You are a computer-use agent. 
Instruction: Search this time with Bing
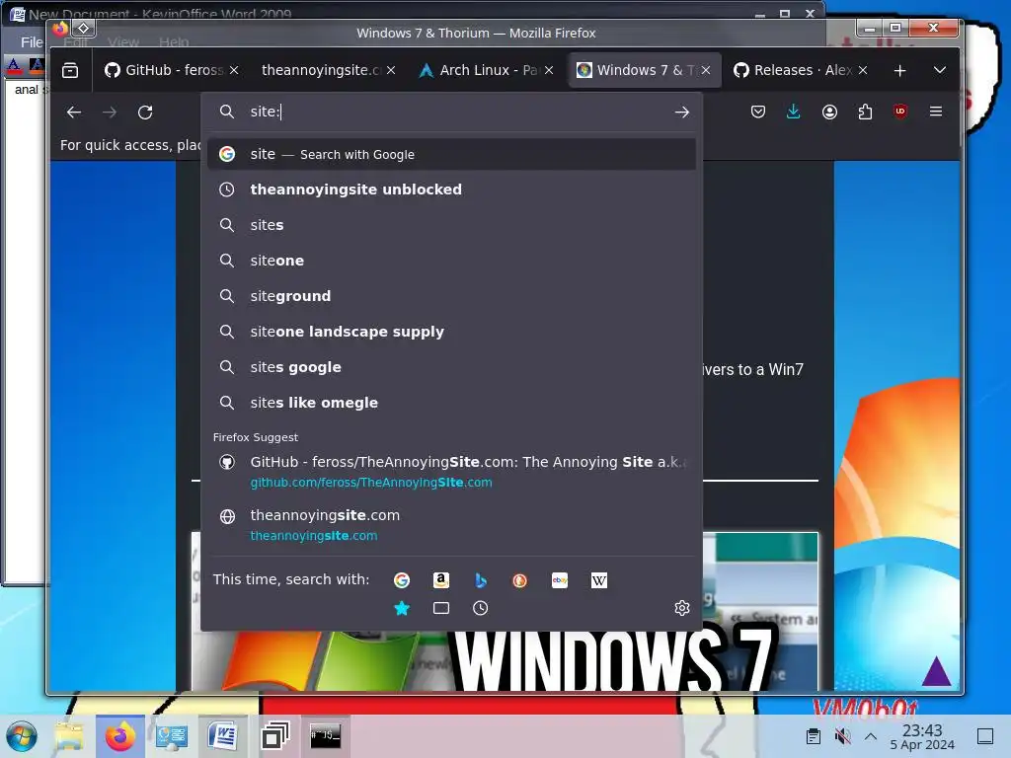481,580
